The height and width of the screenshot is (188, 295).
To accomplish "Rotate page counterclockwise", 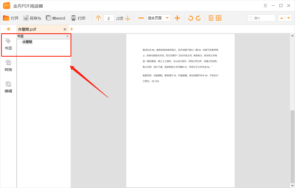I will coord(191,18).
